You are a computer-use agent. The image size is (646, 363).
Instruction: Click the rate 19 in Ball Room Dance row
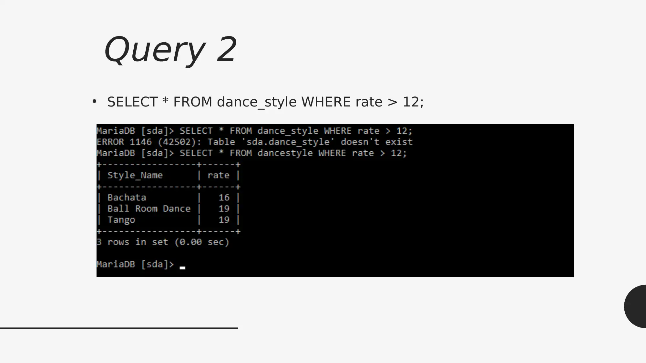[224, 208]
